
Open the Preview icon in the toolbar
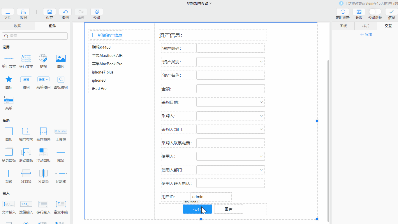97,12
